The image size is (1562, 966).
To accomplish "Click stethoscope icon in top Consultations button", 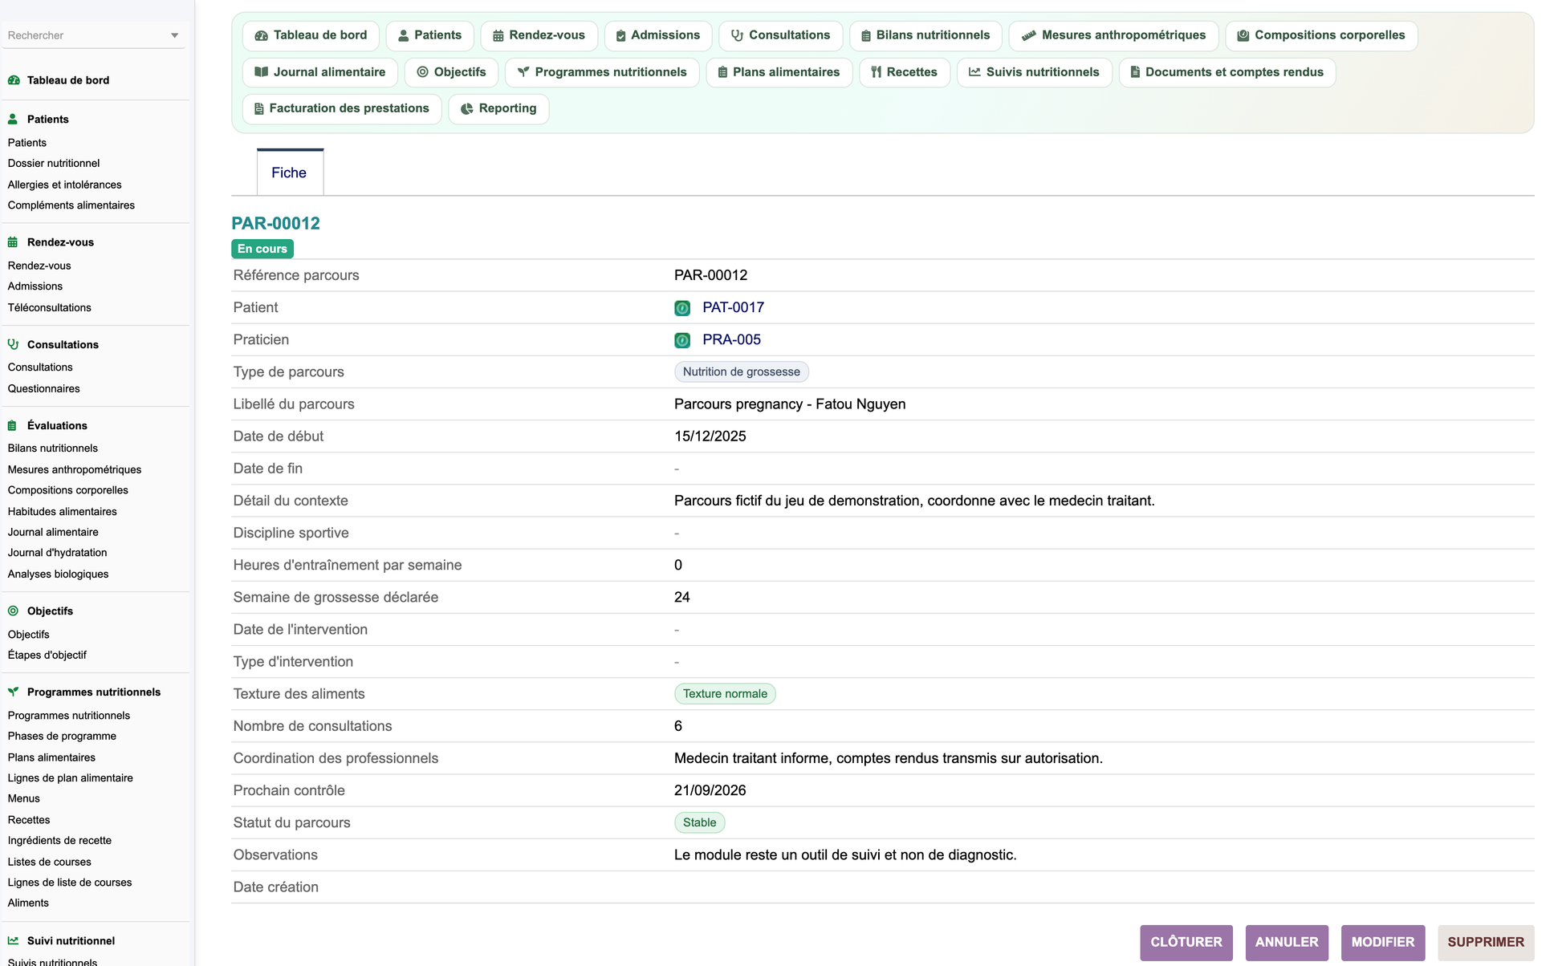I will (x=737, y=35).
